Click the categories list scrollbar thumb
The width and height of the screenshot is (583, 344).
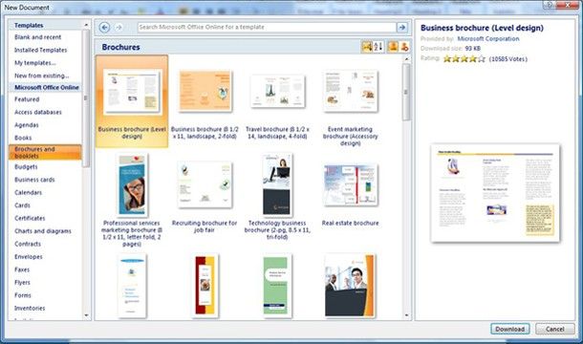click(86, 98)
